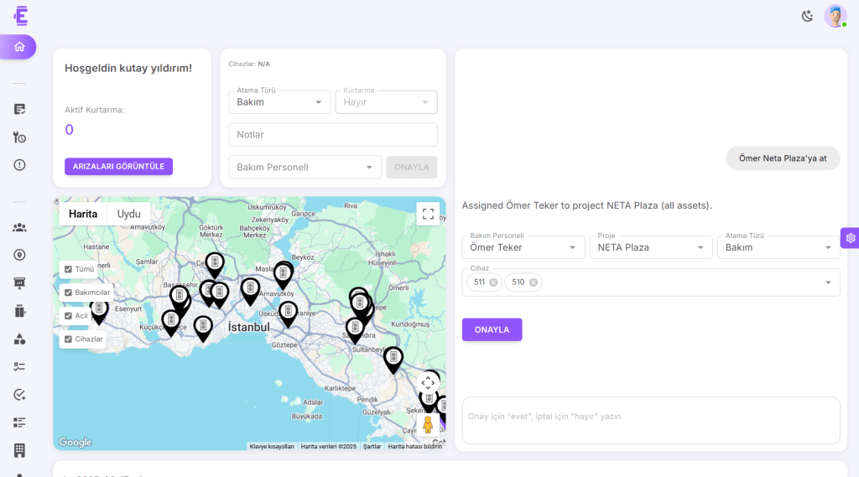
Task: Focus the Notlar input field
Action: coord(332,135)
